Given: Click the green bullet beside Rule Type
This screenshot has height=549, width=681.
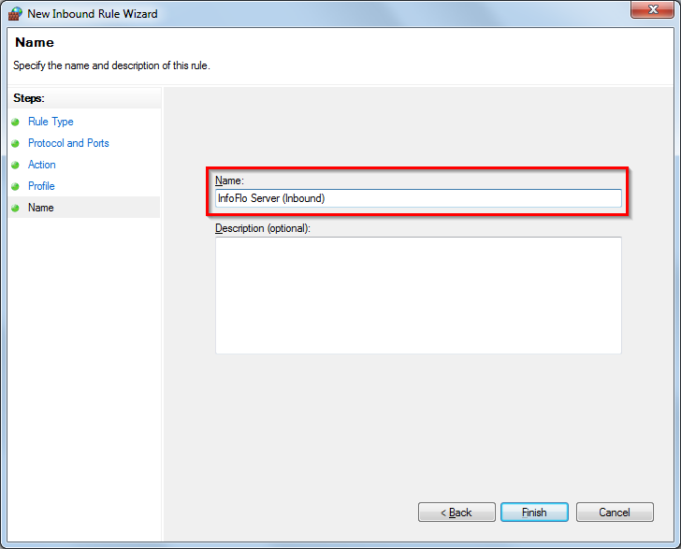Looking at the screenshot, I should click(15, 123).
